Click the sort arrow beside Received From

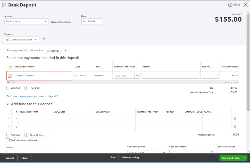coord(35,67)
